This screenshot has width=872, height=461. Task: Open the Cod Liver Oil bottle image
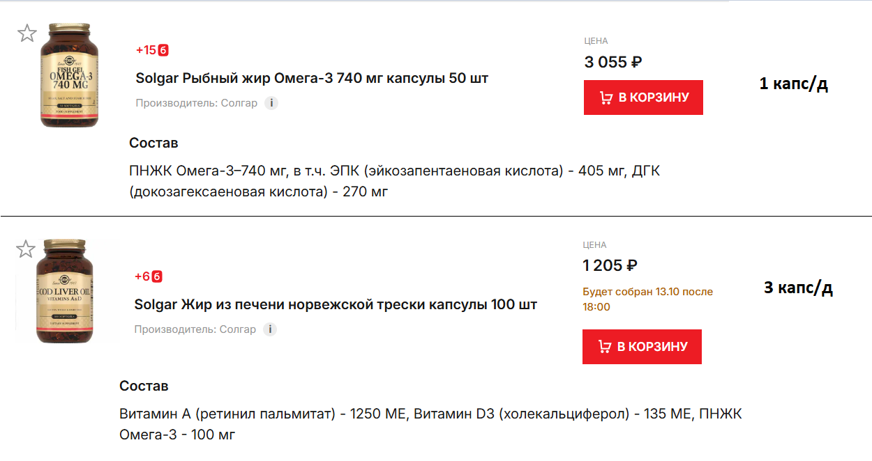(67, 291)
